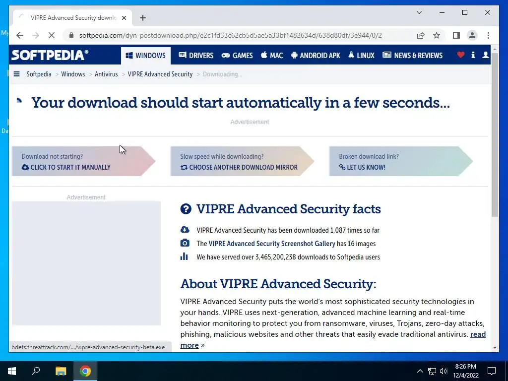Close the VIPRE Advanced Security tab
The image size is (508, 381).
coord(124,18)
